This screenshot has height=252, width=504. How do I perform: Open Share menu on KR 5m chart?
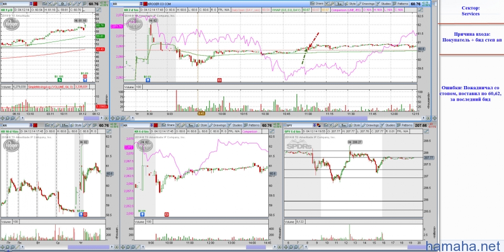168,125
